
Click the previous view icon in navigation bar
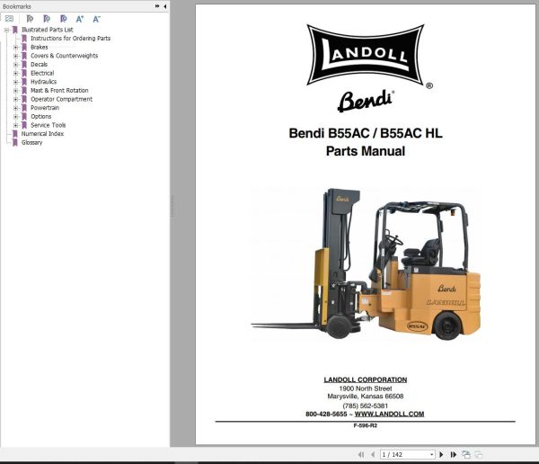(x=466, y=455)
